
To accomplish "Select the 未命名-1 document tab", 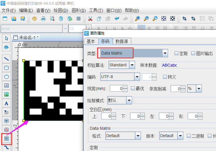I will [28, 37].
